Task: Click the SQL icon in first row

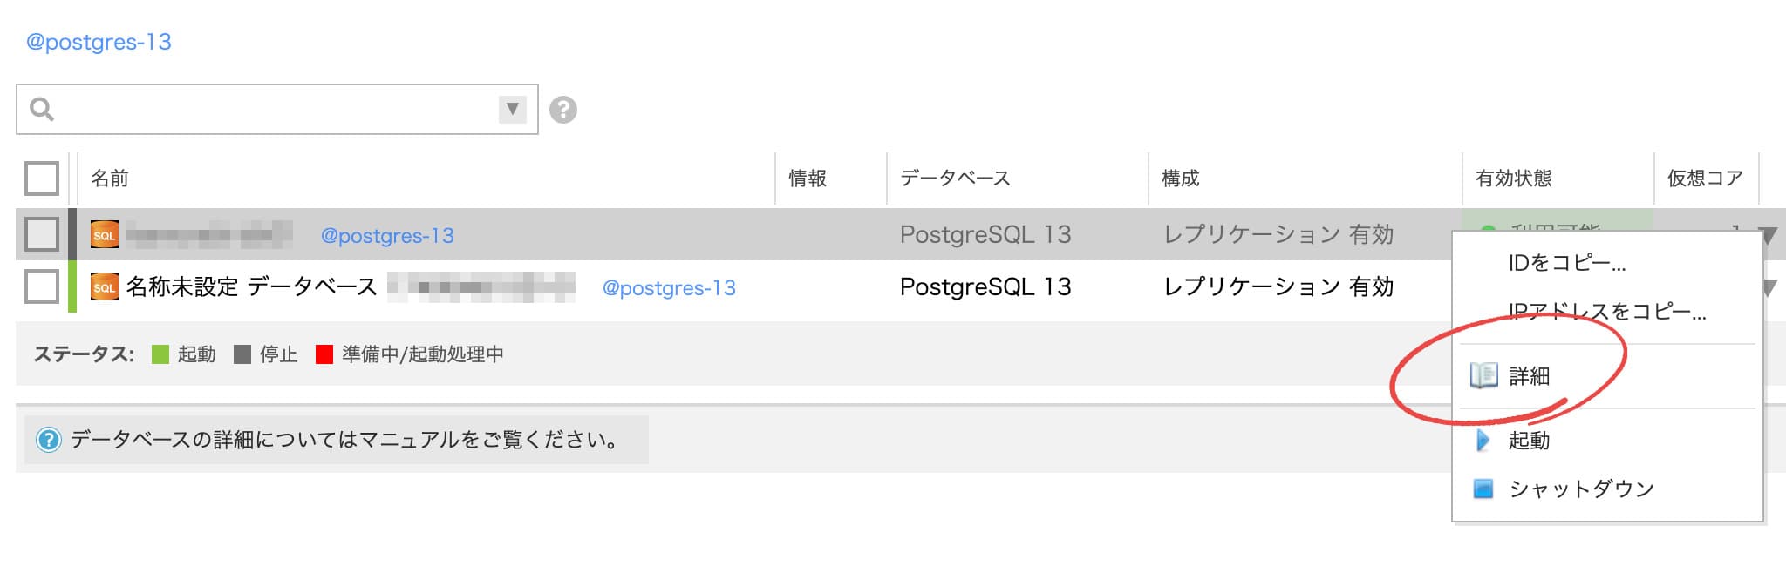Action: pyautogui.click(x=105, y=235)
